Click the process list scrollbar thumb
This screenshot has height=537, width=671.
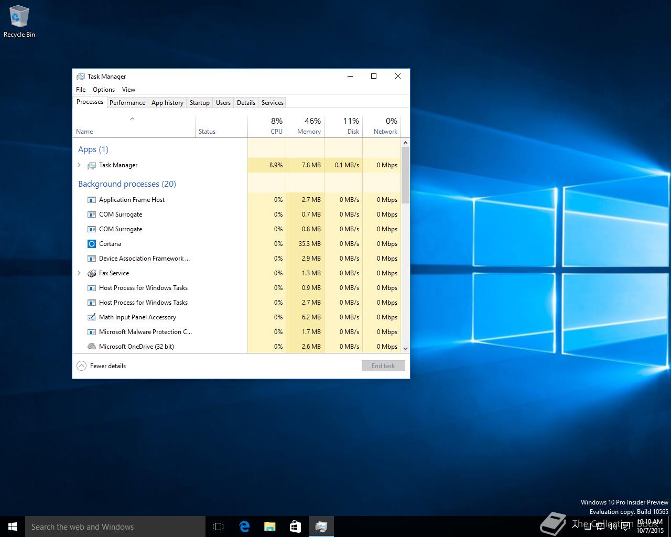[405, 175]
